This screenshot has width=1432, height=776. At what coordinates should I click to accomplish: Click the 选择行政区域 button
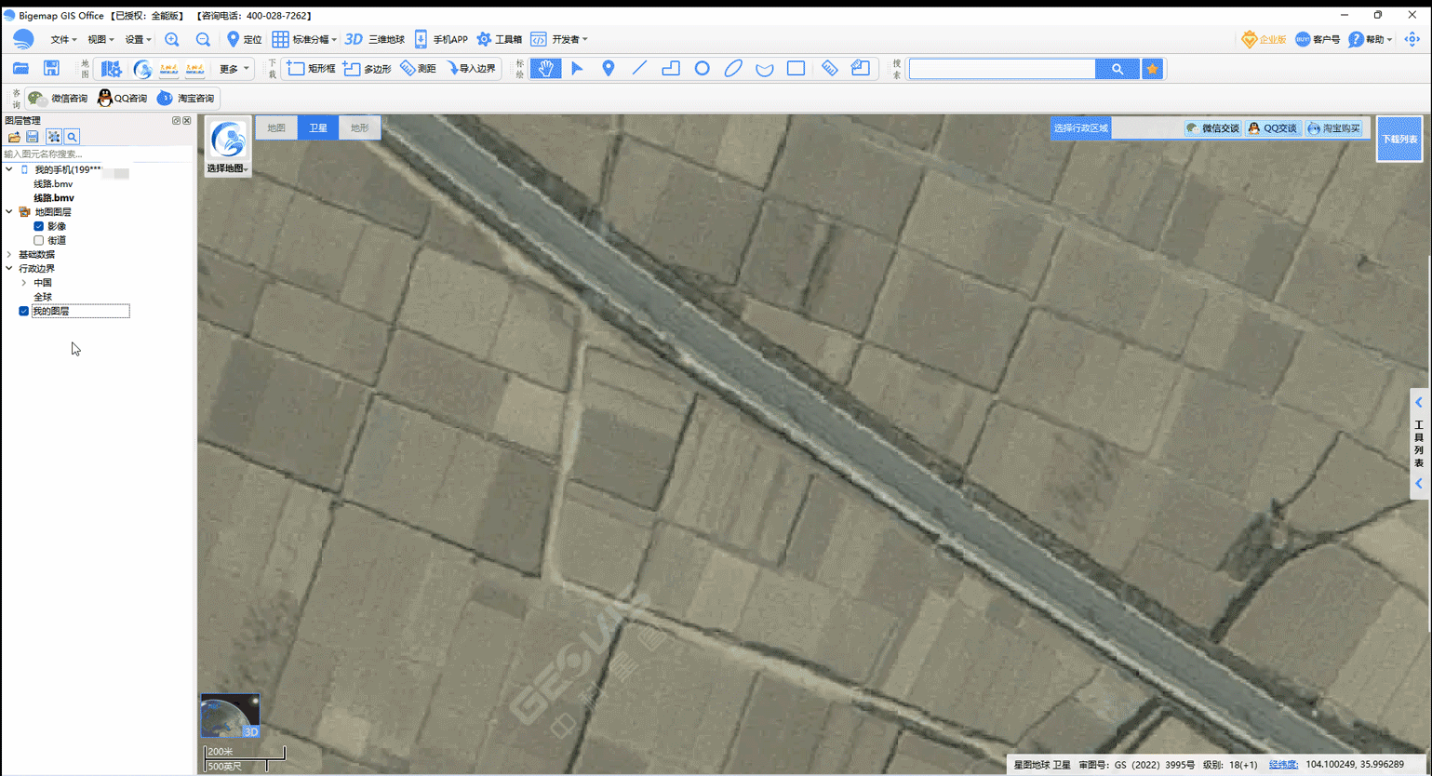pos(1081,127)
